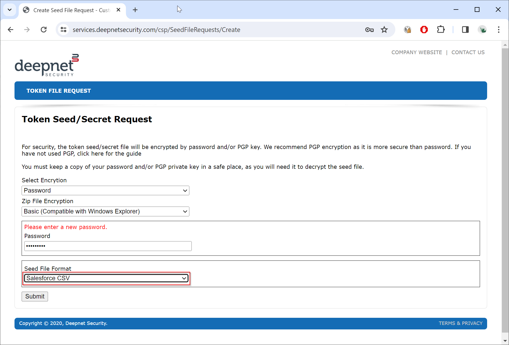
Task: Open the Chrome three-dot menu
Action: point(498,30)
